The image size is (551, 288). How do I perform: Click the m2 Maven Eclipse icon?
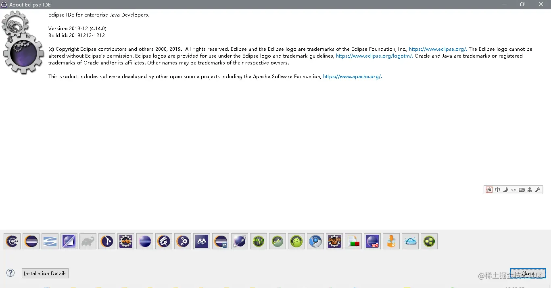click(x=372, y=241)
